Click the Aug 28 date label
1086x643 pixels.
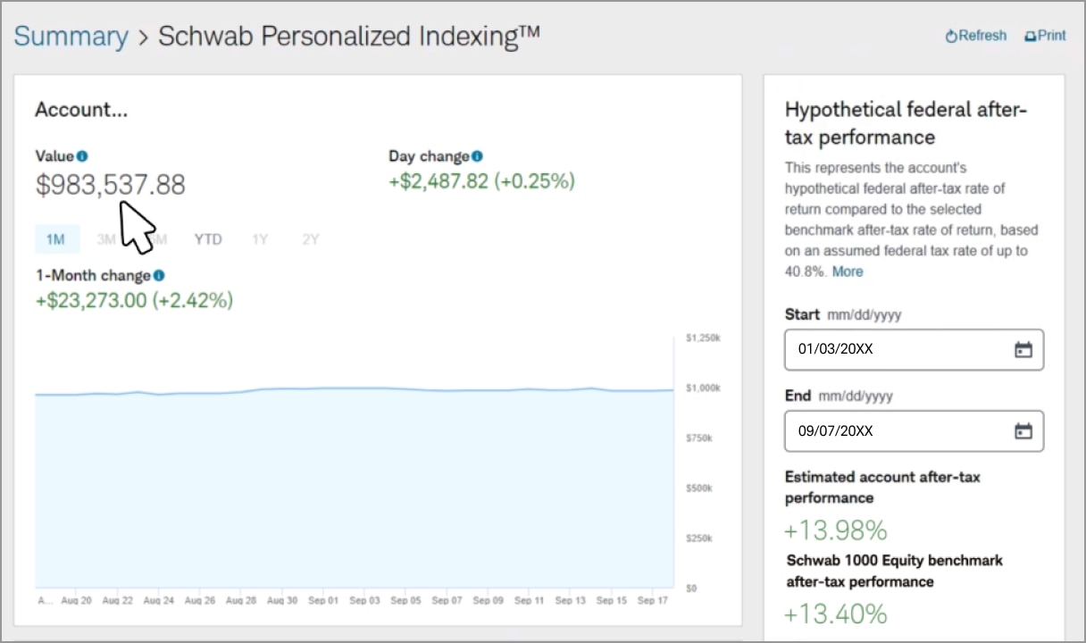coord(241,601)
